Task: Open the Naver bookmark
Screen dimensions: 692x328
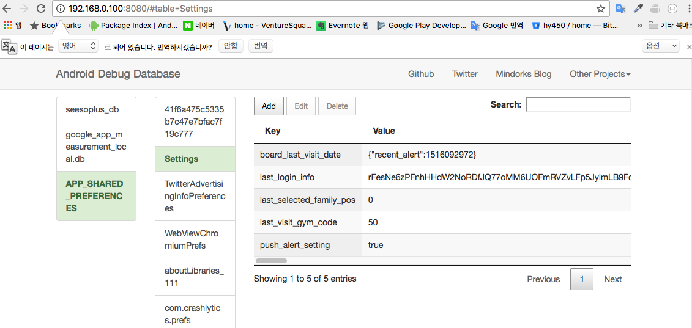Action: pos(199,26)
